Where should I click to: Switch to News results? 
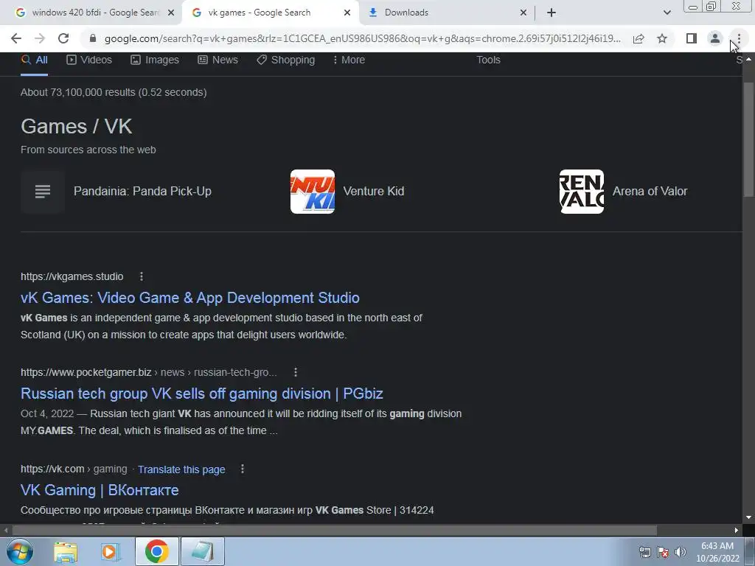tap(218, 60)
